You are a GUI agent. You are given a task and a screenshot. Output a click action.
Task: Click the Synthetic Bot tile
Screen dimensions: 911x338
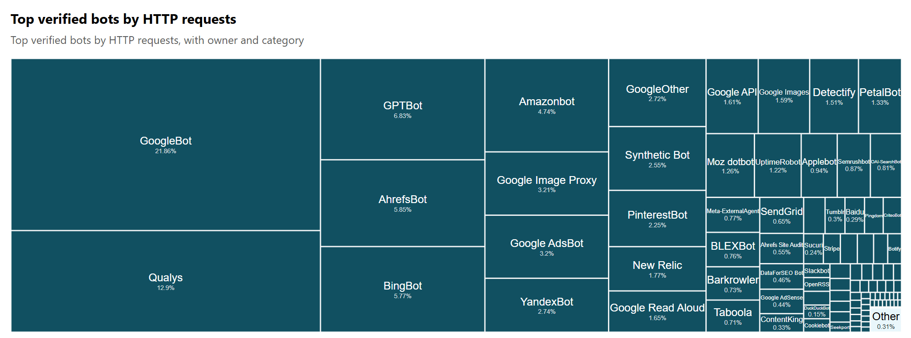point(657,158)
